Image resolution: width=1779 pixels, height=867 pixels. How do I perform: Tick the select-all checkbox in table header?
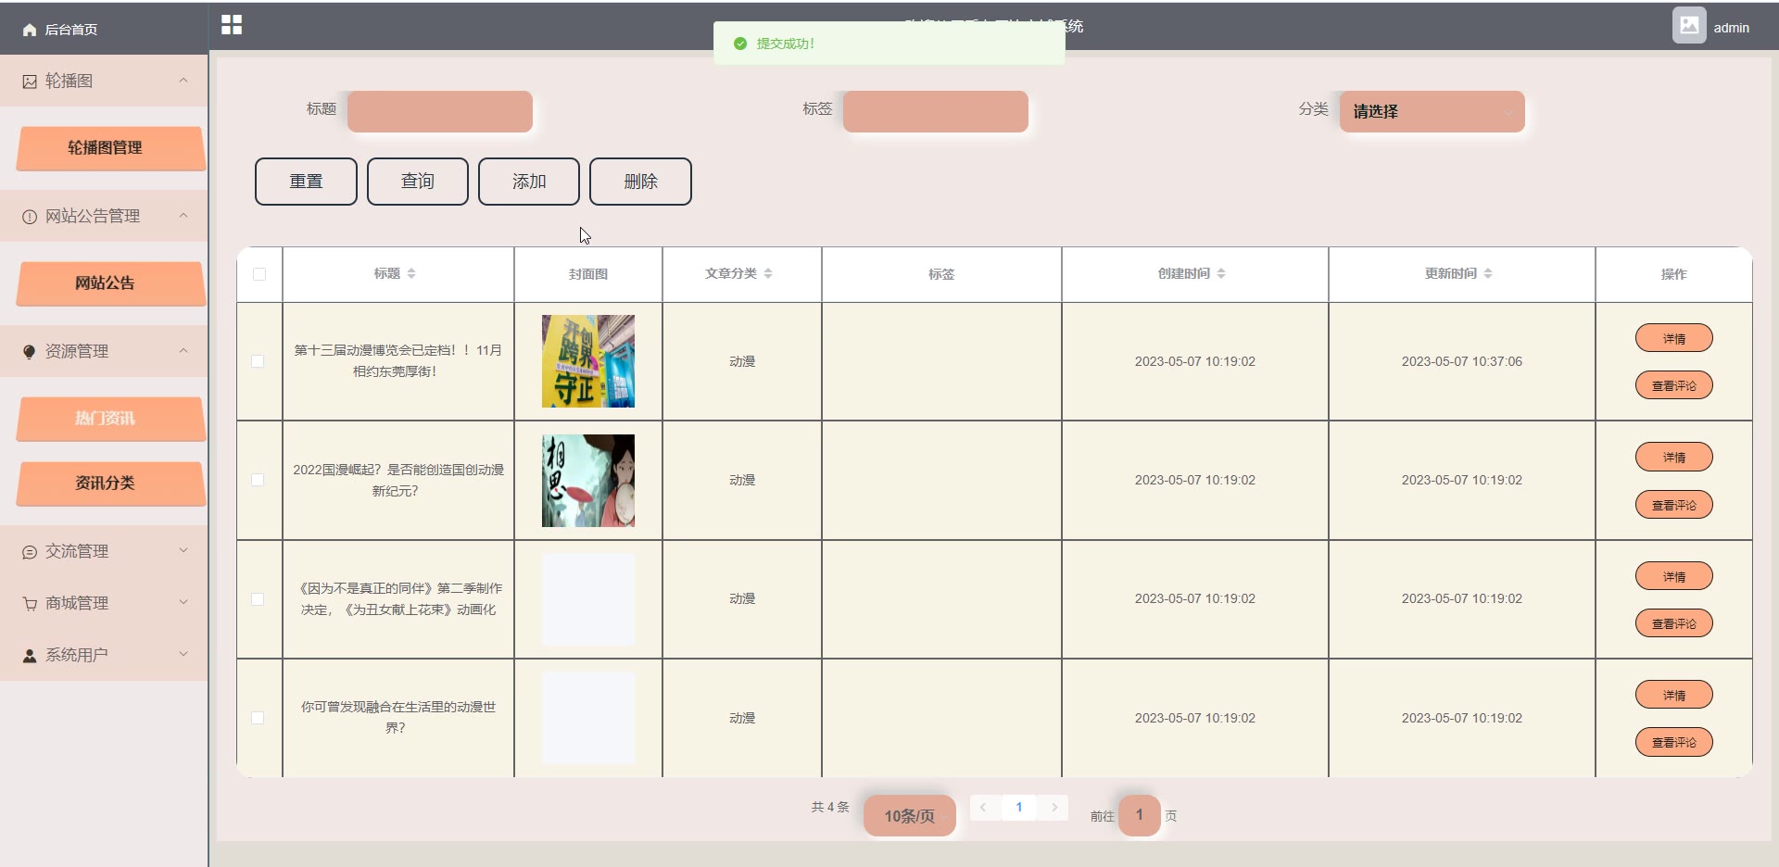(x=259, y=274)
